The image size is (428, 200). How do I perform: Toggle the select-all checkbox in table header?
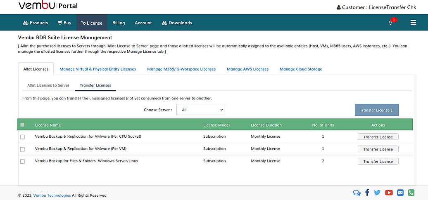22,125
